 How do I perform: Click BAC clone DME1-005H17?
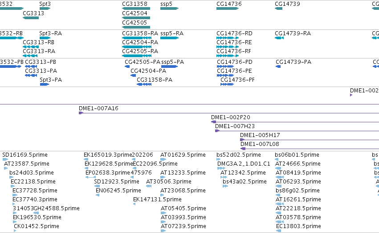[x=310, y=140]
